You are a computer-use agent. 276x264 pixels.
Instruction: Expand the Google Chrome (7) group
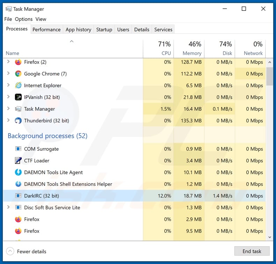click(8, 73)
